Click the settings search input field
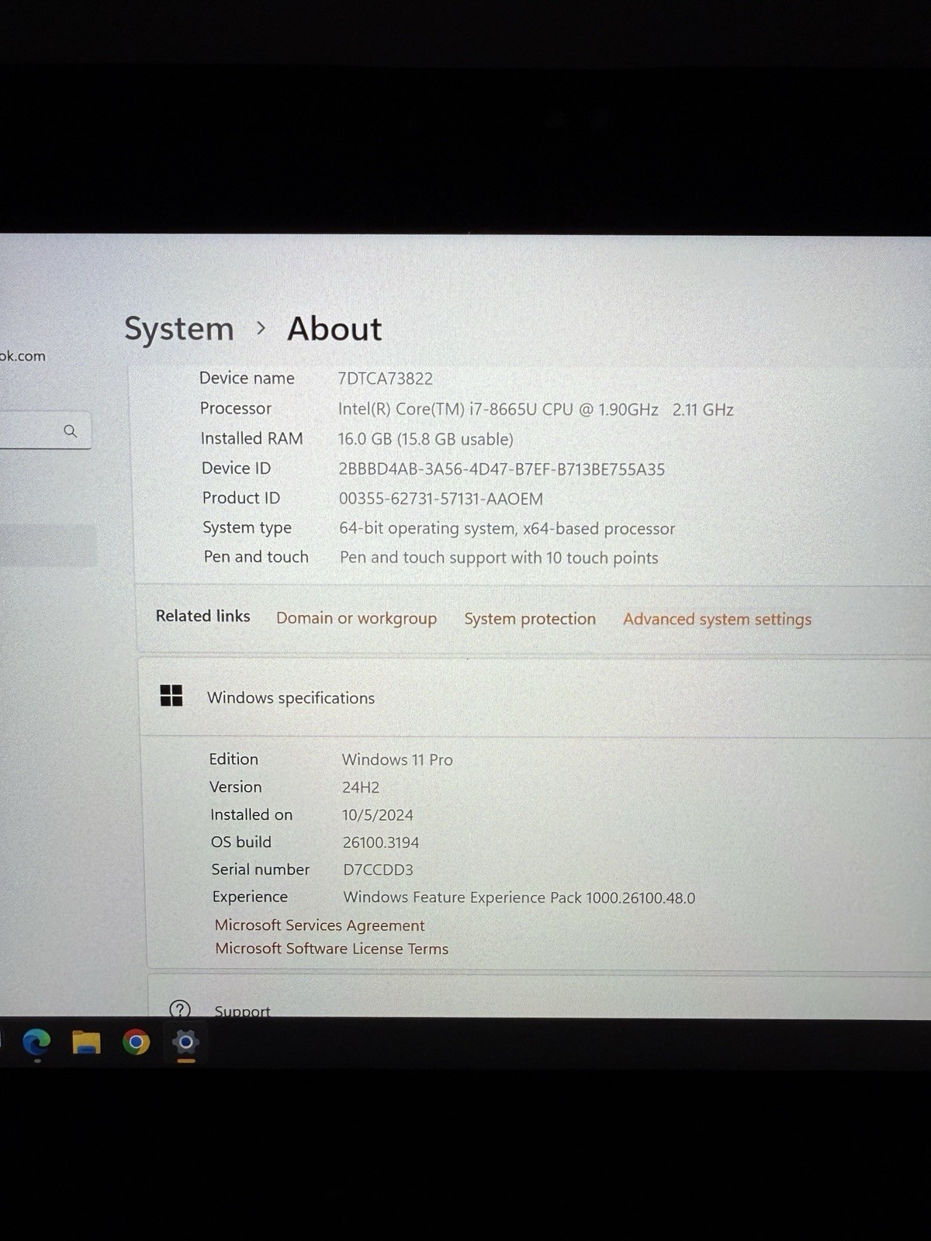 (45, 431)
